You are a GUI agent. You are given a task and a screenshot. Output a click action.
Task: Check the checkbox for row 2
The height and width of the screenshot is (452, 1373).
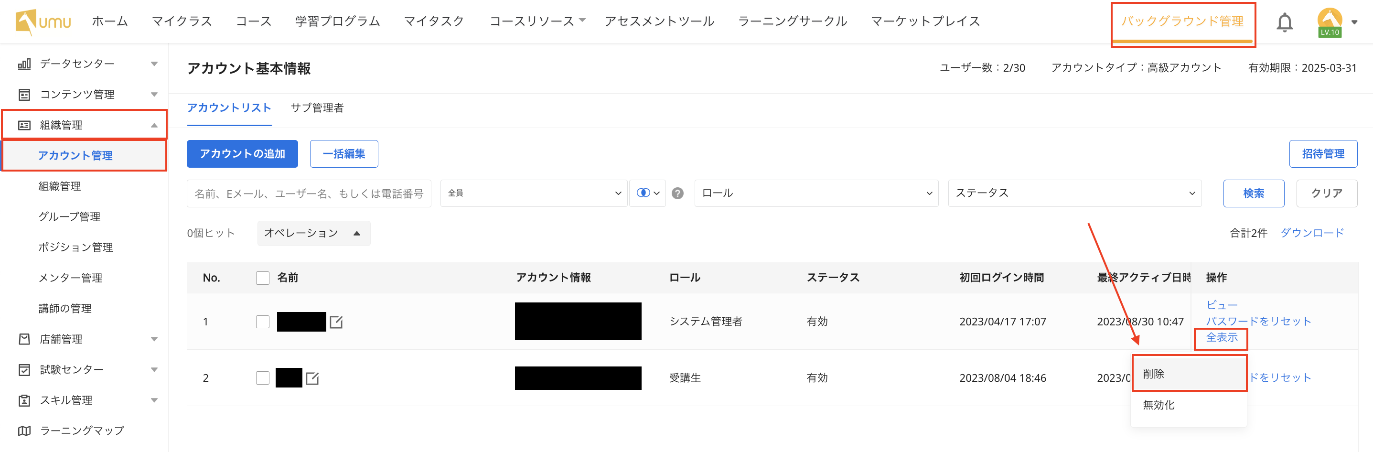coord(263,378)
